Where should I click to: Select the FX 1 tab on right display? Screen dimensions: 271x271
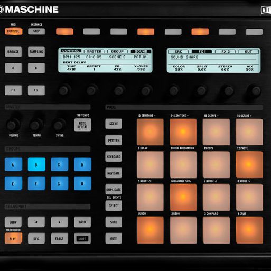202,52
